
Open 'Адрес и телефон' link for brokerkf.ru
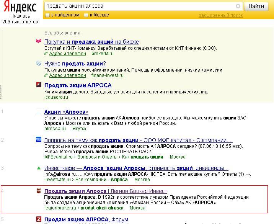click(x=68, y=54)
